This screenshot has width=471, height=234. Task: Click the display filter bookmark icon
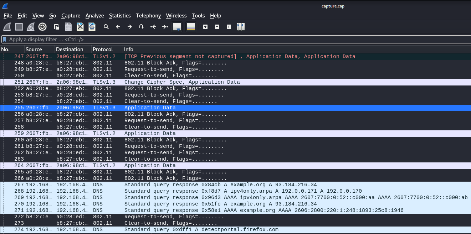pyautogui.click(x=5, y=39)
